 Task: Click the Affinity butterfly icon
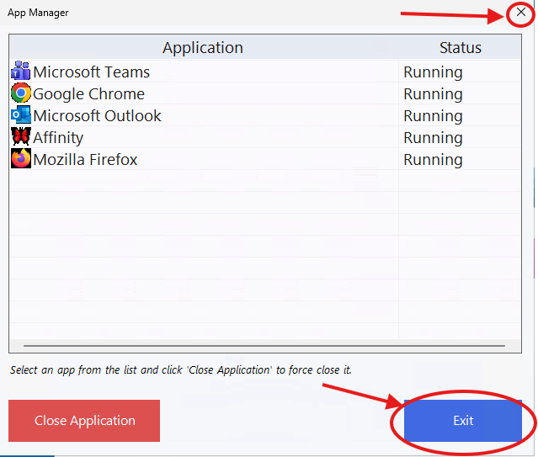(21, 137)
